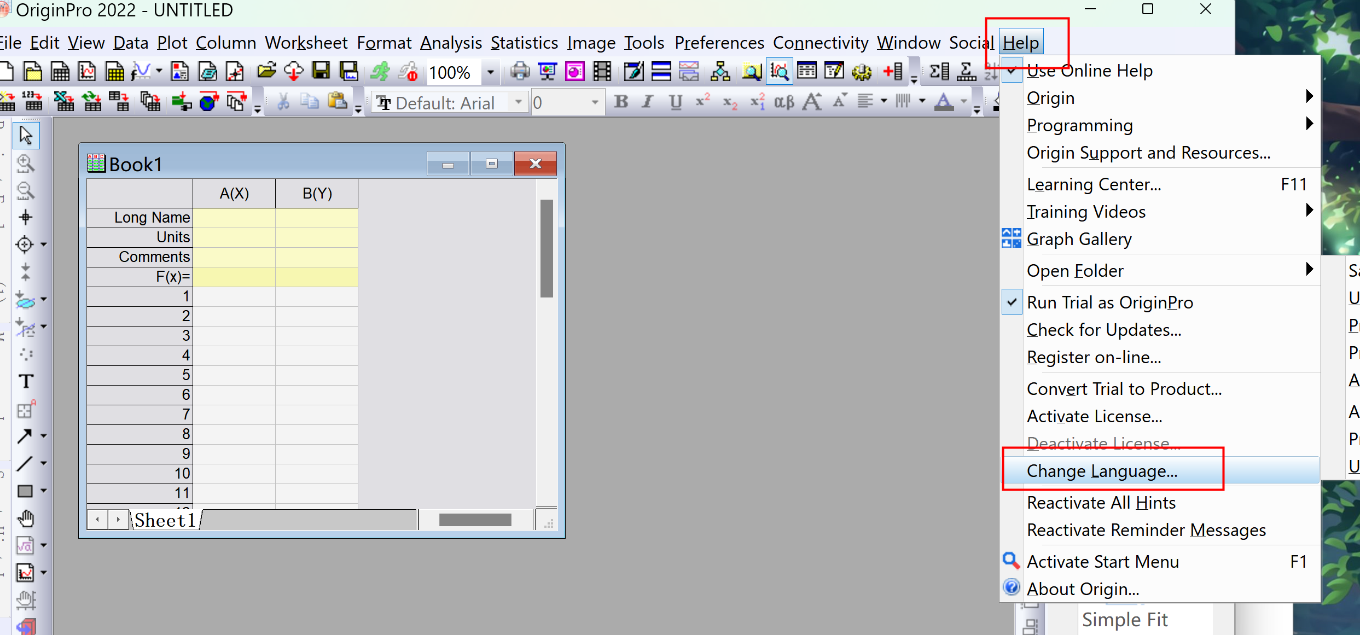Select the Pan hand tool
Image resolution: width=1360 pixels, height=635 pixels.
[26, 518]
